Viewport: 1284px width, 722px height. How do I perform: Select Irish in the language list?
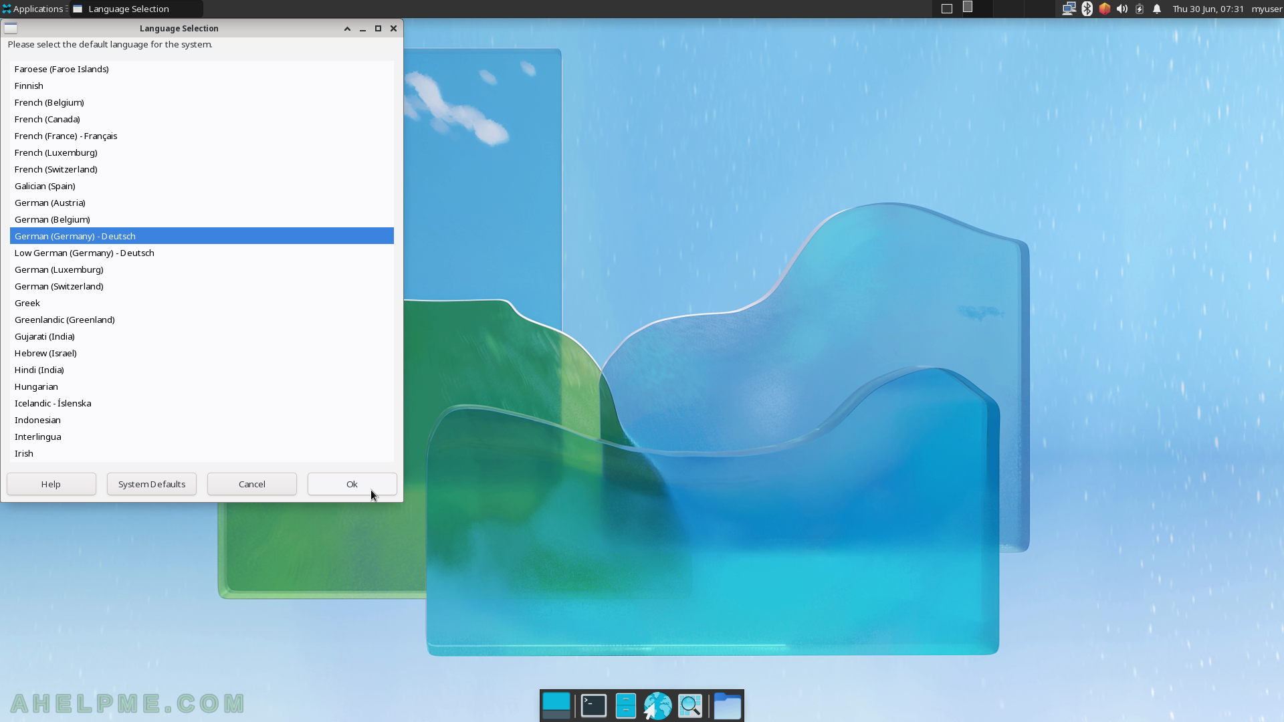click(x=202, y=453)
